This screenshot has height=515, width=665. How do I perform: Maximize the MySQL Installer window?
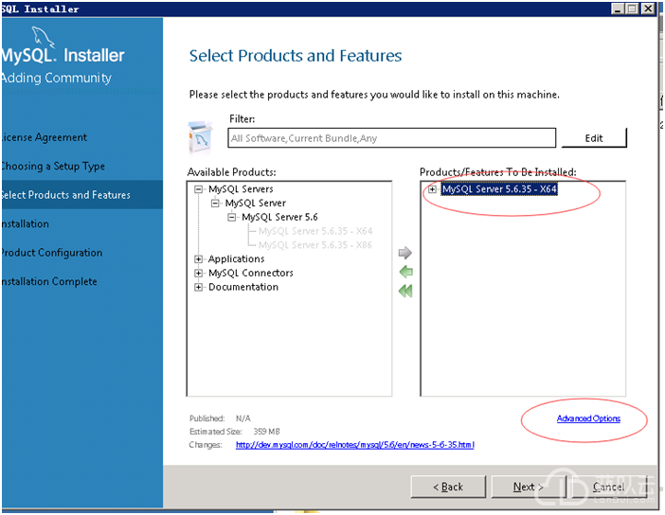pos(633,9)
